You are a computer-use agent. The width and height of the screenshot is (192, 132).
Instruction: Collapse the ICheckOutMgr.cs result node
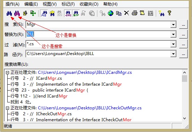point(7,108)
